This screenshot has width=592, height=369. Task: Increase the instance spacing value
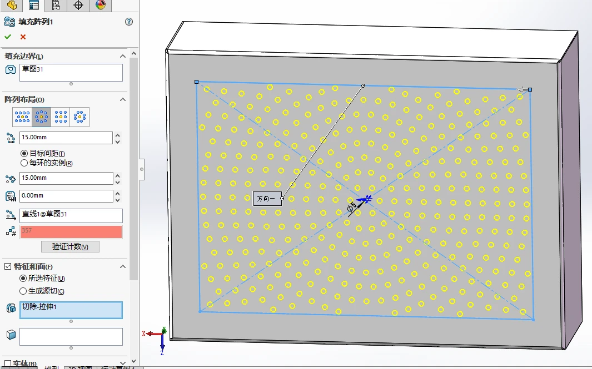coord(118,175)
